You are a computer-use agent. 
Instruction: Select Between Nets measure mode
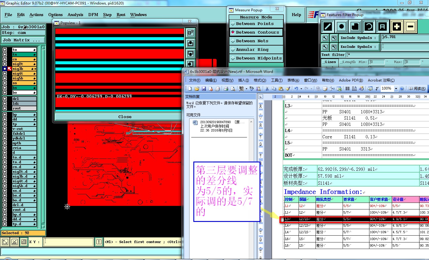(x=256, y=41)
